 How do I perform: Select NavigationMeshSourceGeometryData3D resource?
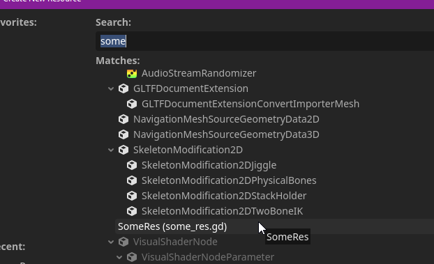pyautogui.click(x=226, y=134)
